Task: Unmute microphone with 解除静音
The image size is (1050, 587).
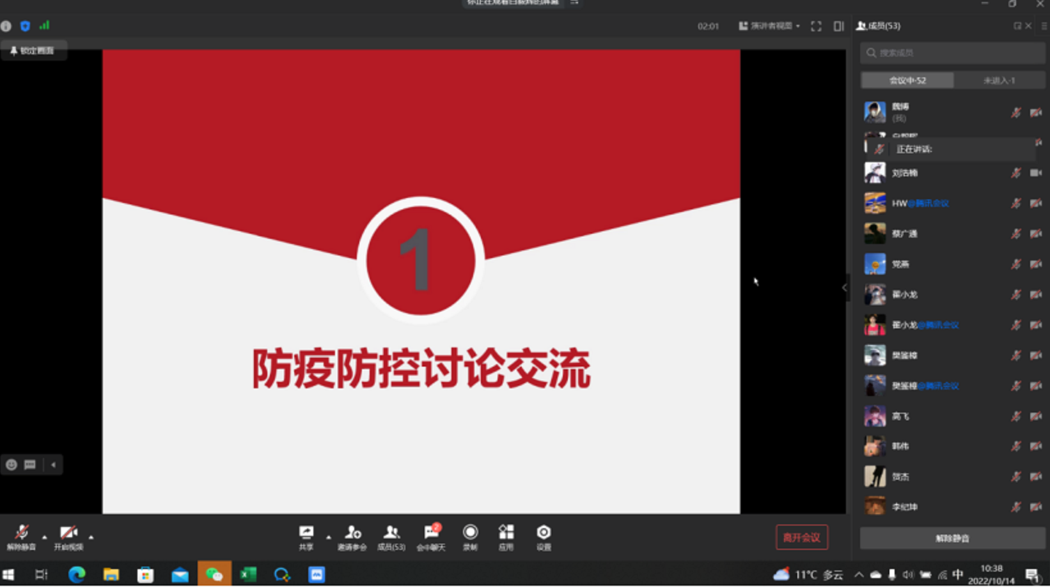Action: (21, 537)
